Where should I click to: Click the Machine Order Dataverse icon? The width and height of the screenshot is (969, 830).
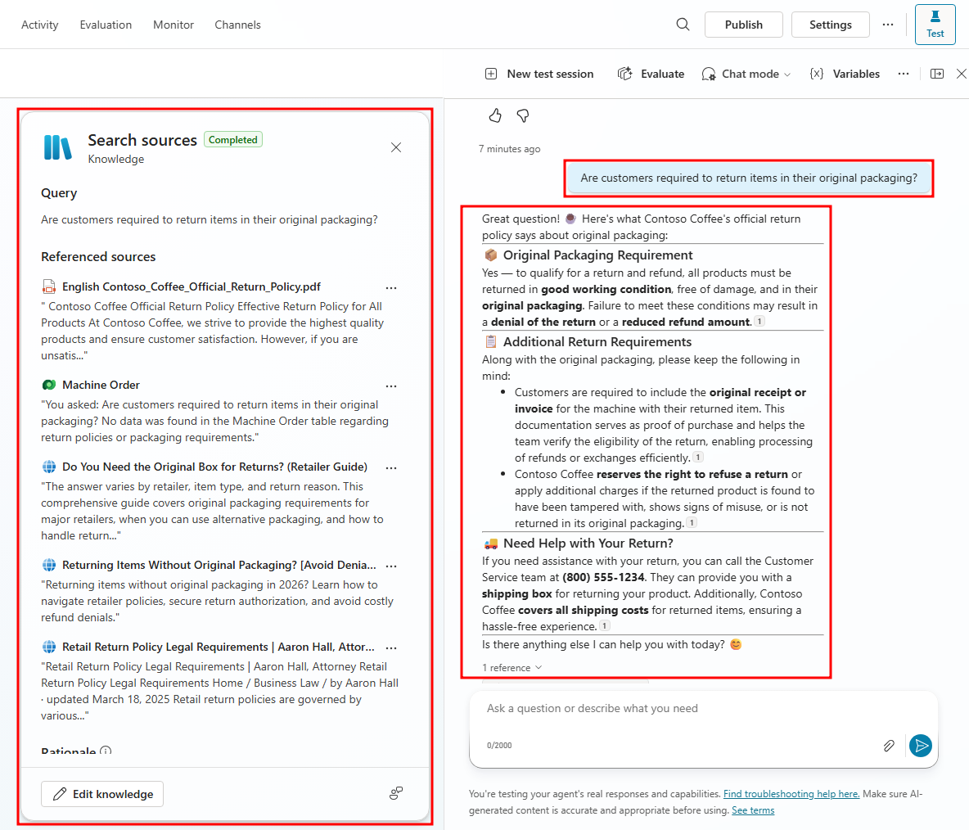coord(49,385)
